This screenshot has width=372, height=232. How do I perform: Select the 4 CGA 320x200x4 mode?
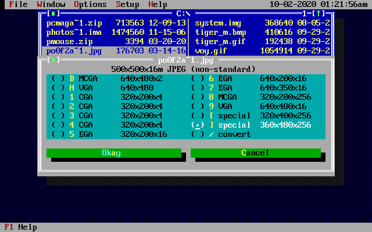tap(107, 125)
